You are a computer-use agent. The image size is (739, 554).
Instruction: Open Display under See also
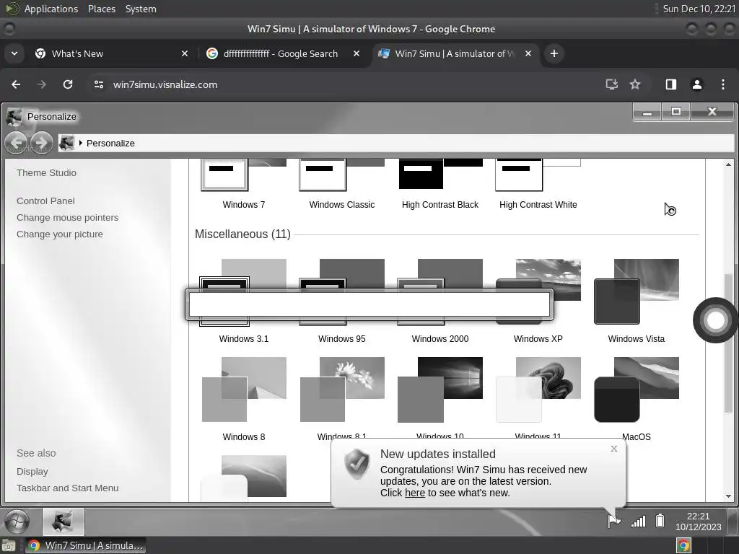(32, 472)
